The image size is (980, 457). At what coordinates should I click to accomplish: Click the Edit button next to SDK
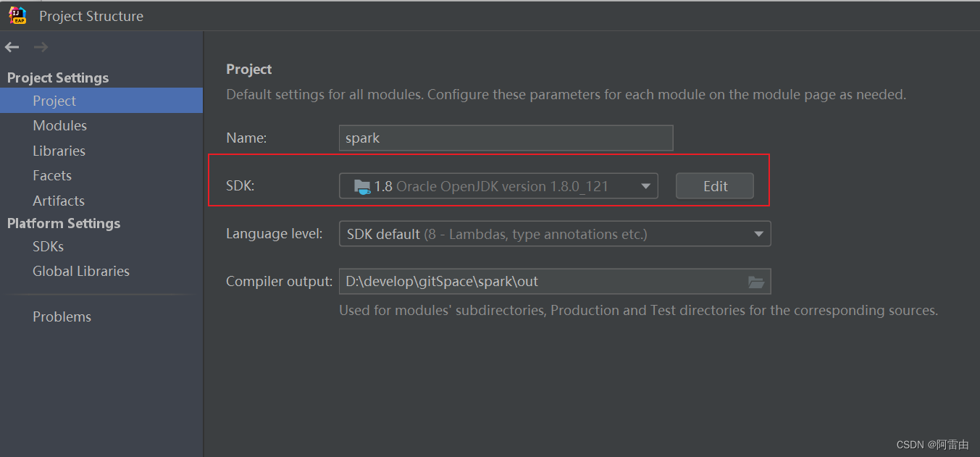(714, 185)
